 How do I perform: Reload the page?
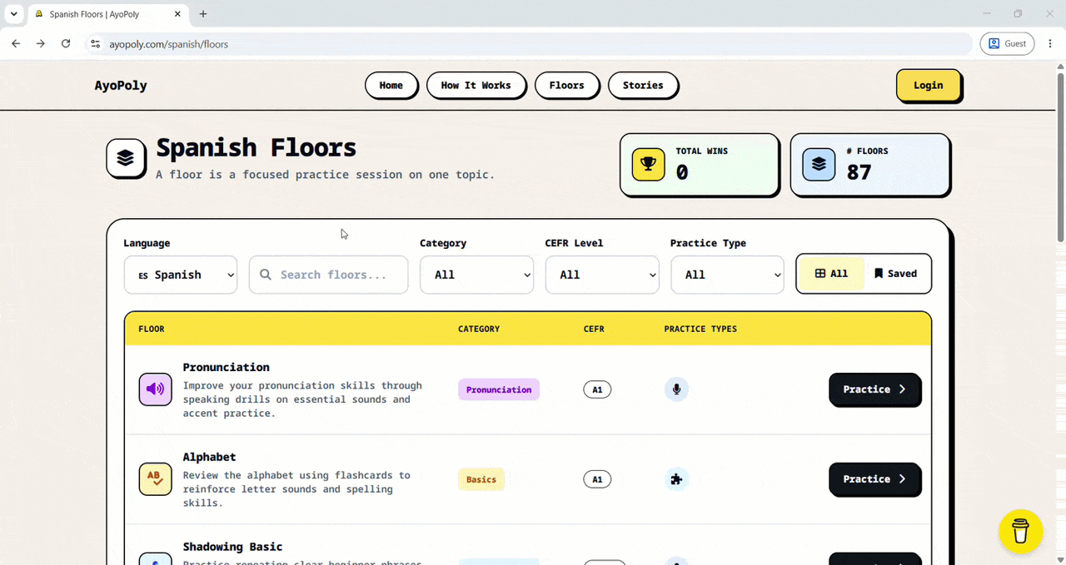coord(66,44)
